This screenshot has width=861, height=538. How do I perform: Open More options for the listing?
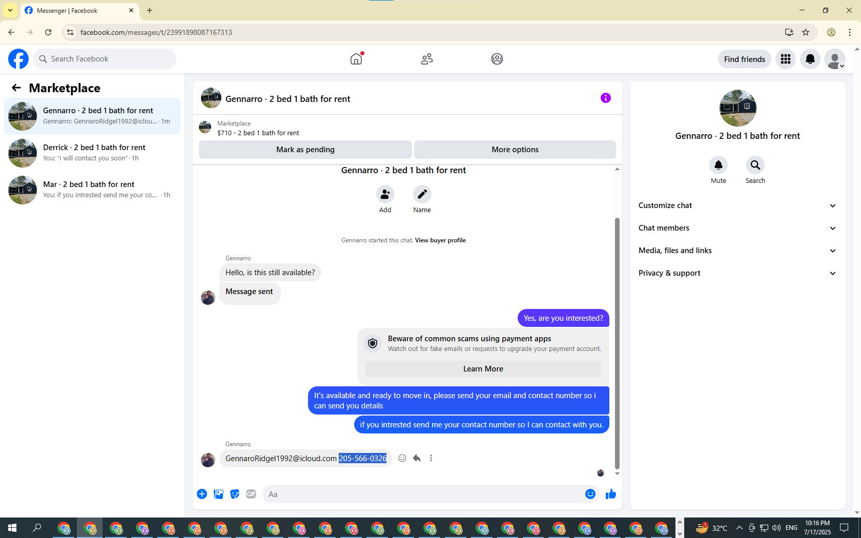[515, 150]
